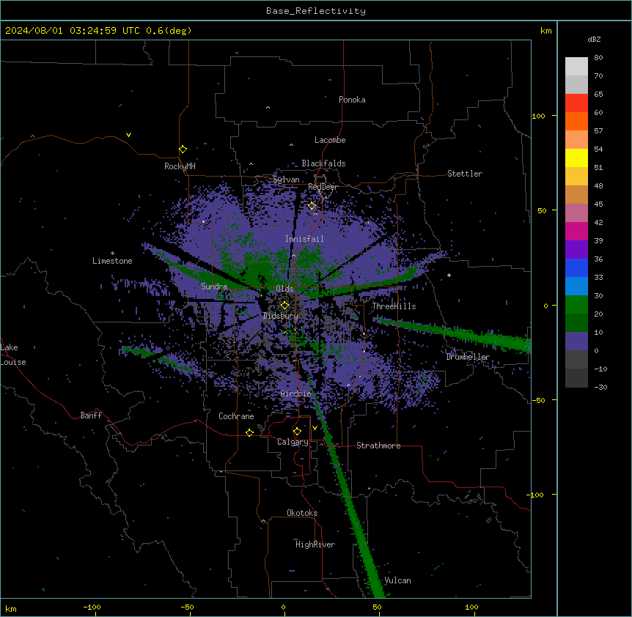Click the 80 label on the dBZ scale
The width and height of the screenshot is (632, 617).
[x=598, y=58]
